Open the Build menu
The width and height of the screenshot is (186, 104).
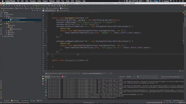coord(58,1)
